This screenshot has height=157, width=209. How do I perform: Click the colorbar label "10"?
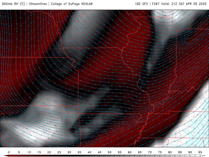click(x=29, y=152)
